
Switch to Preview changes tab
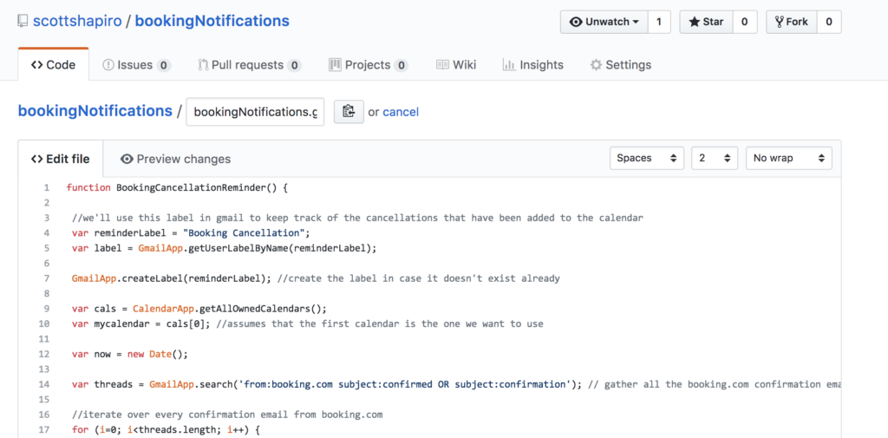(175, 159)
